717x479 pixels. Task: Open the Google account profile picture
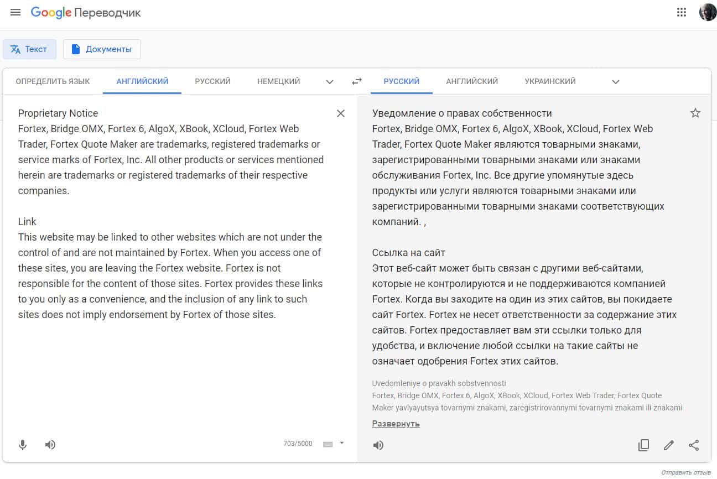pos(708,12)
